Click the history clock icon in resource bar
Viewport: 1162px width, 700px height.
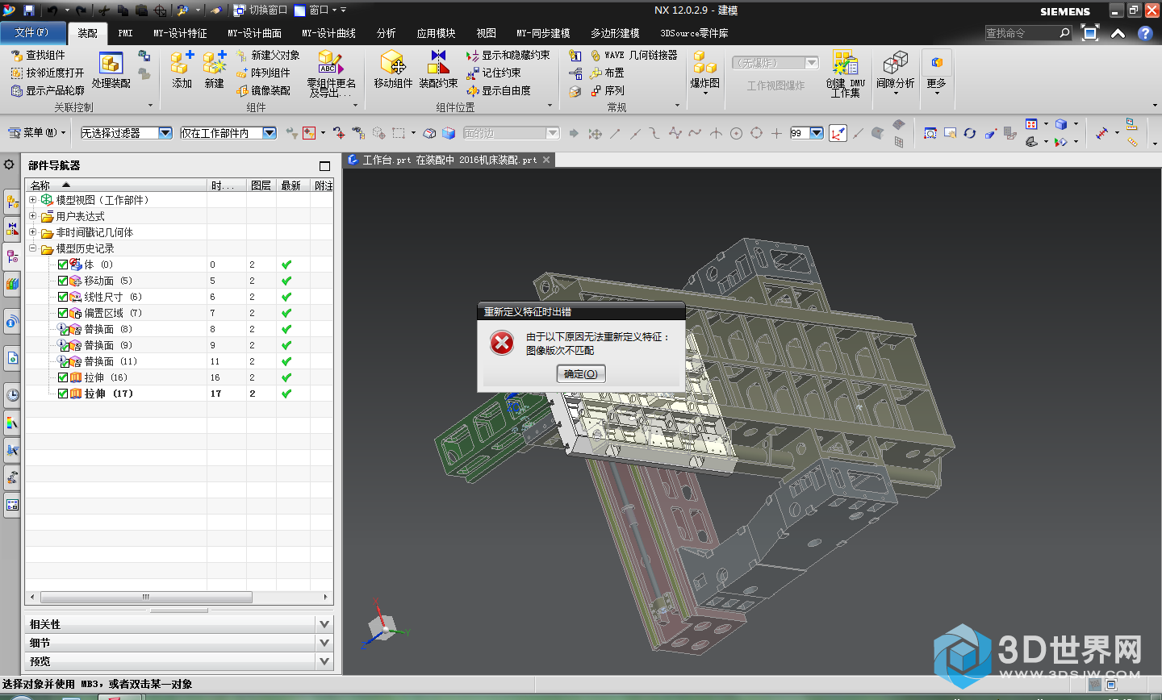[12, 394]
